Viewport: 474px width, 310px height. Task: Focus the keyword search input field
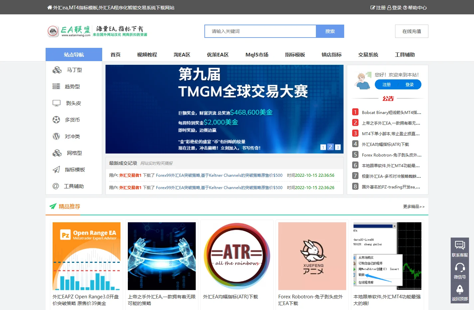coord(260,31)
